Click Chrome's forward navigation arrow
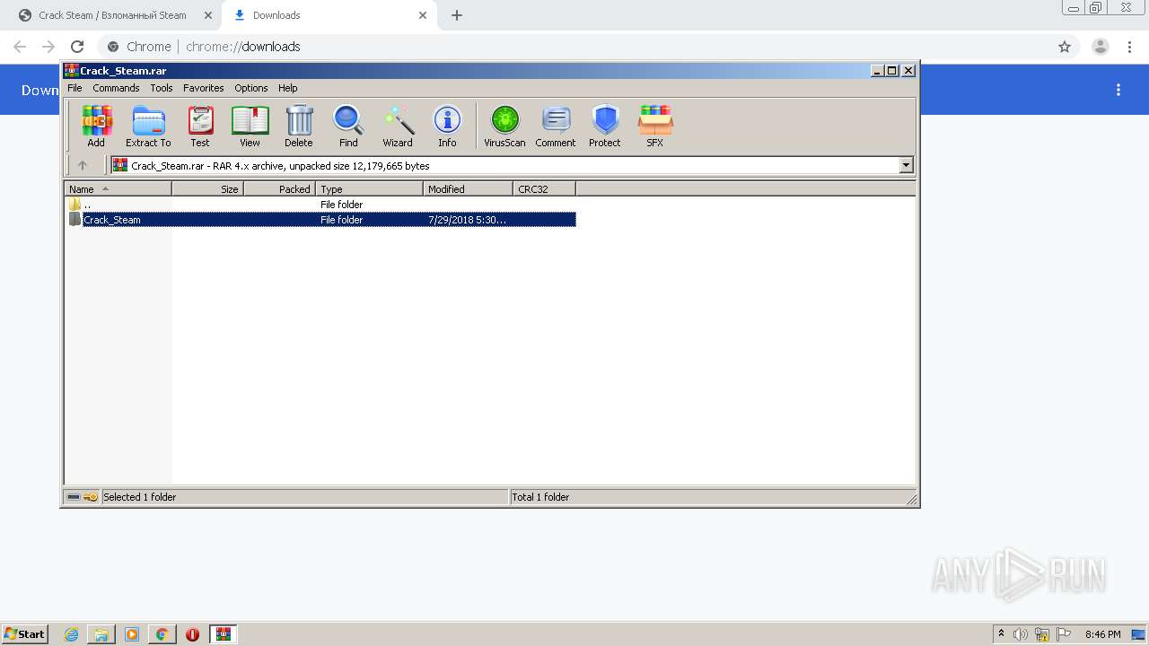 (48, 47)
